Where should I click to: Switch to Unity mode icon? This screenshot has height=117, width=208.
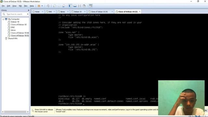click(x=84, y=6)
